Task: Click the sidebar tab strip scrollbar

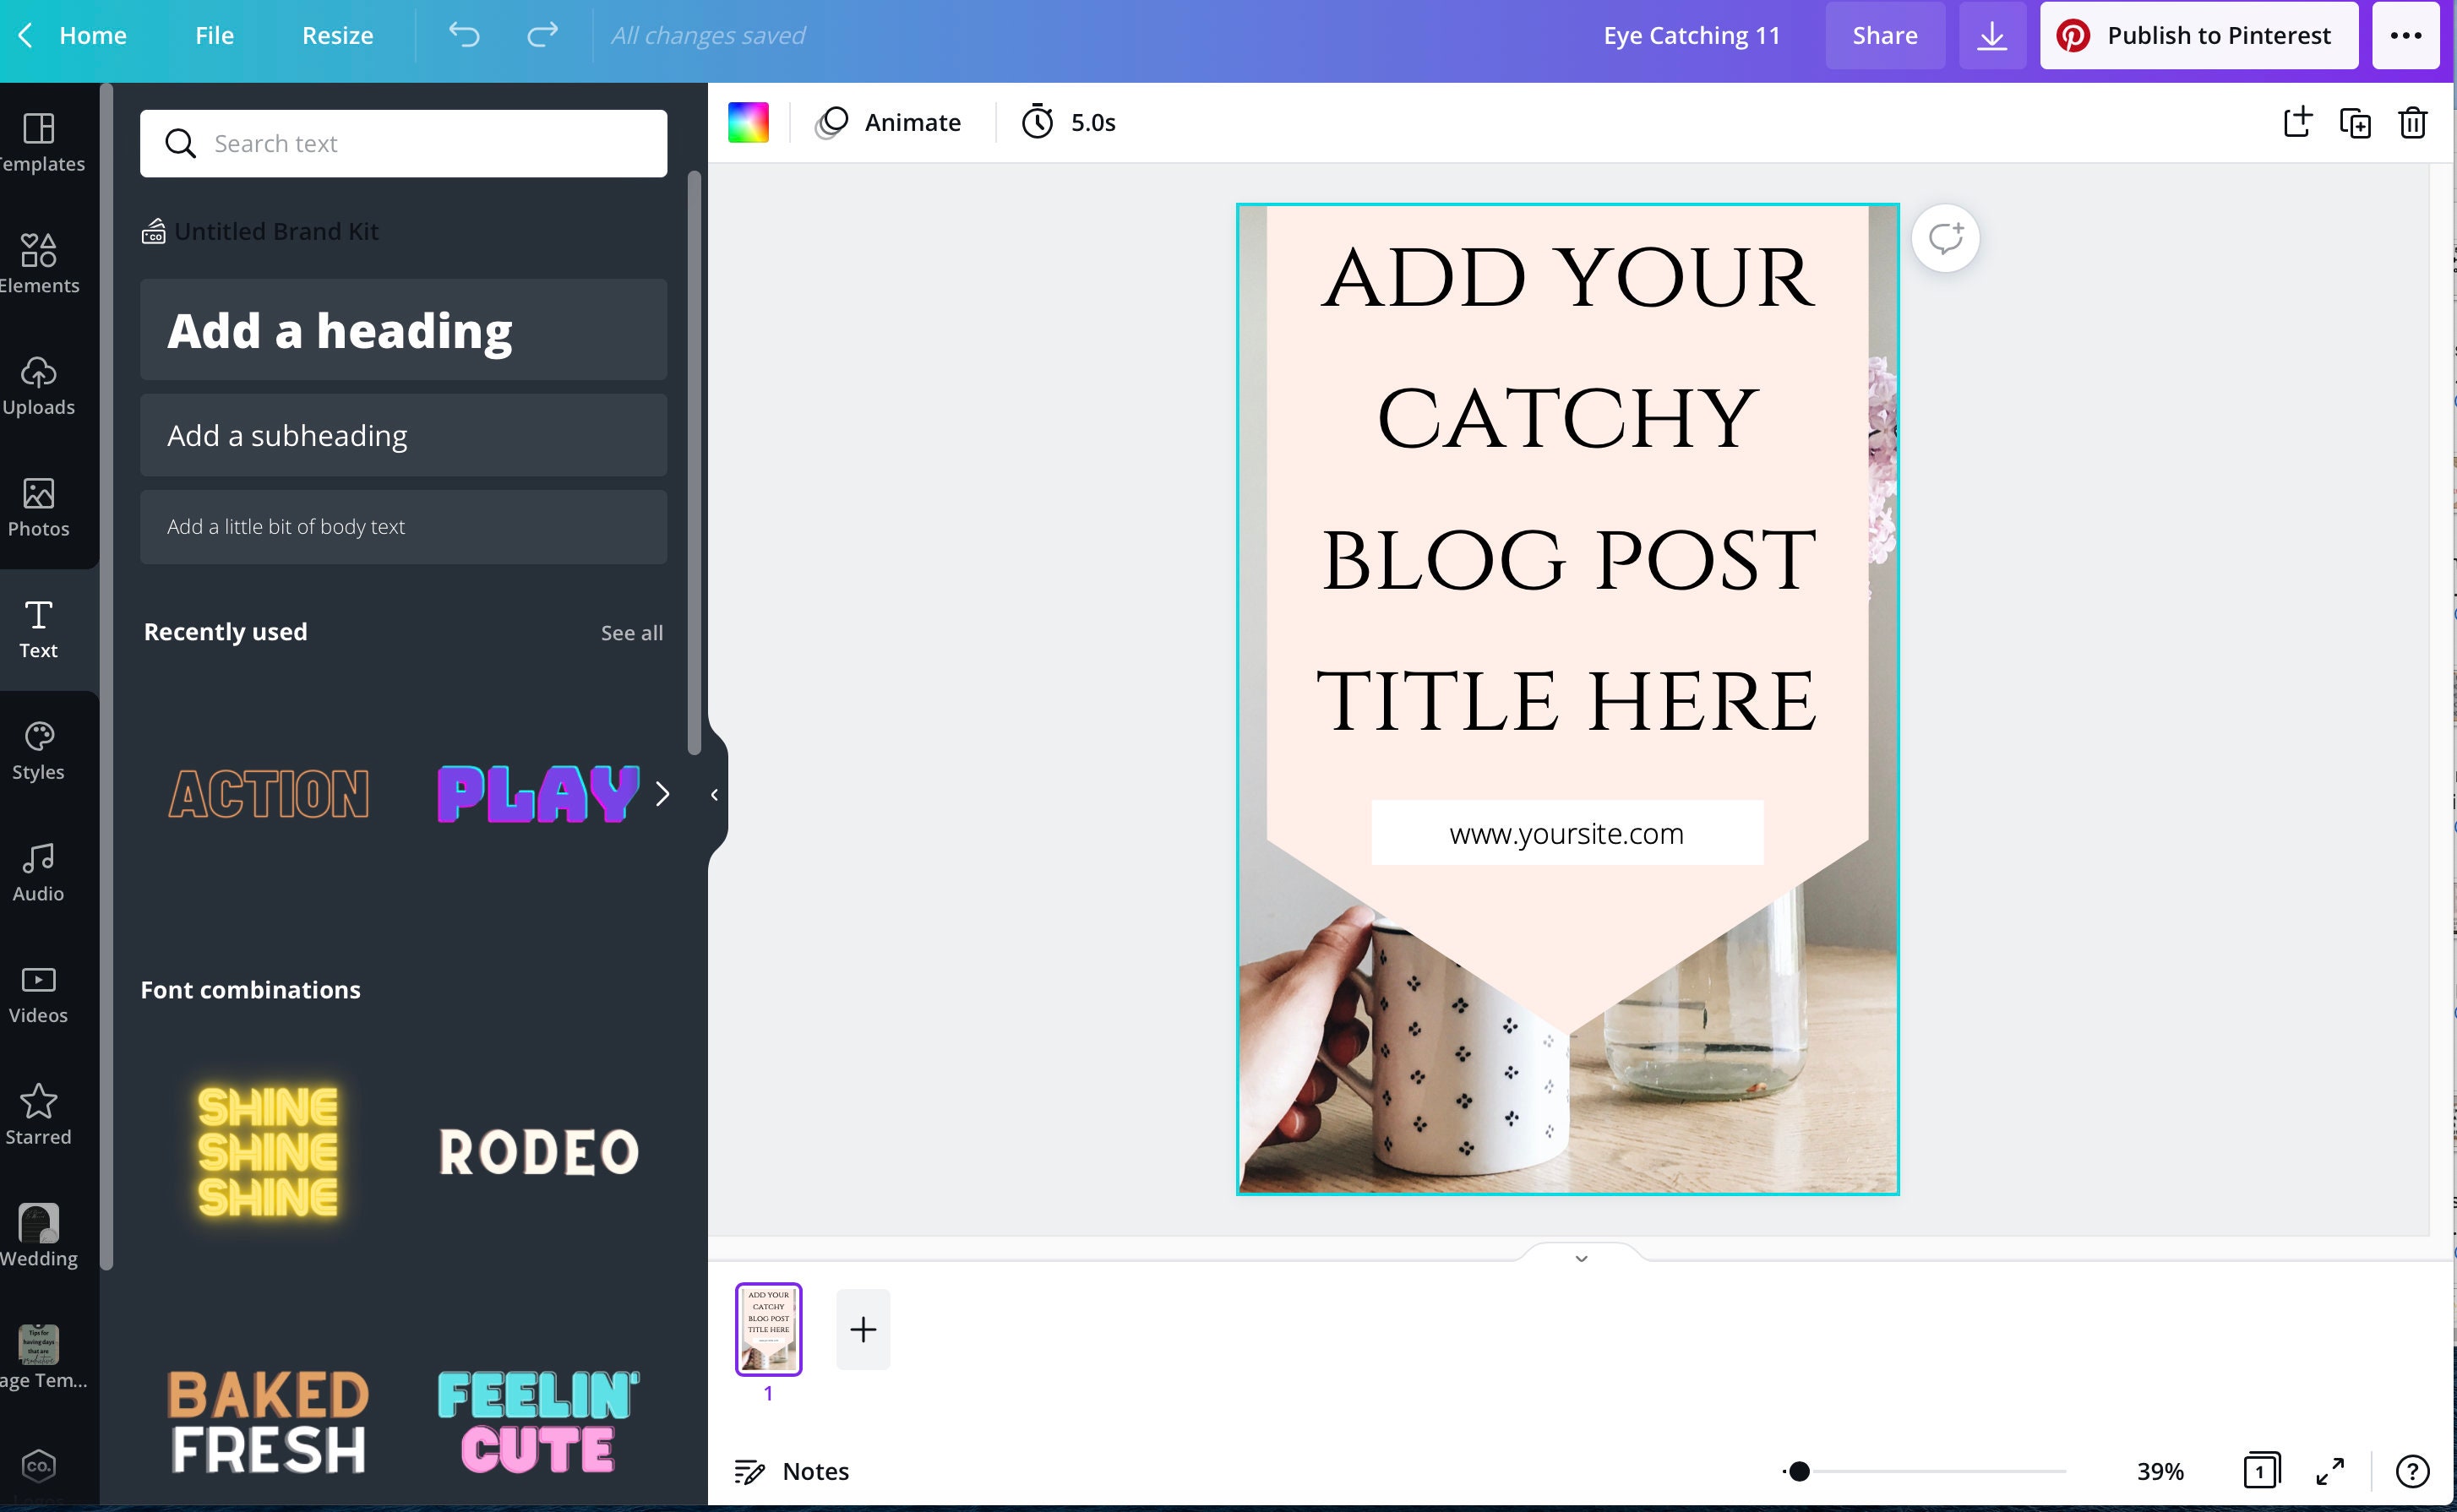Action: pyautogui.click(x=106, y=676)
